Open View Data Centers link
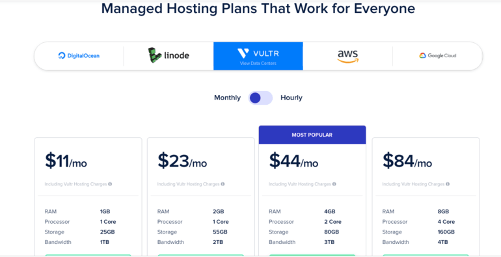 tap(258, 63)
